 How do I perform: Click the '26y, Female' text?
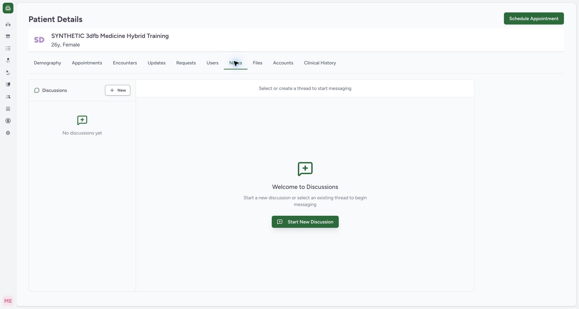(x=65, y=45)
